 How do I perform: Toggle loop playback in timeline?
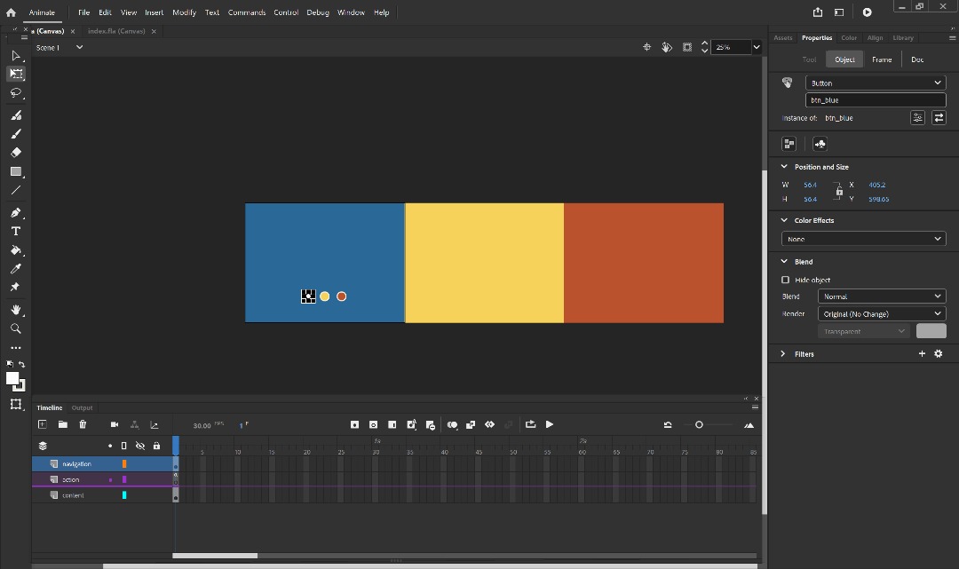click(x=530, y=425)
